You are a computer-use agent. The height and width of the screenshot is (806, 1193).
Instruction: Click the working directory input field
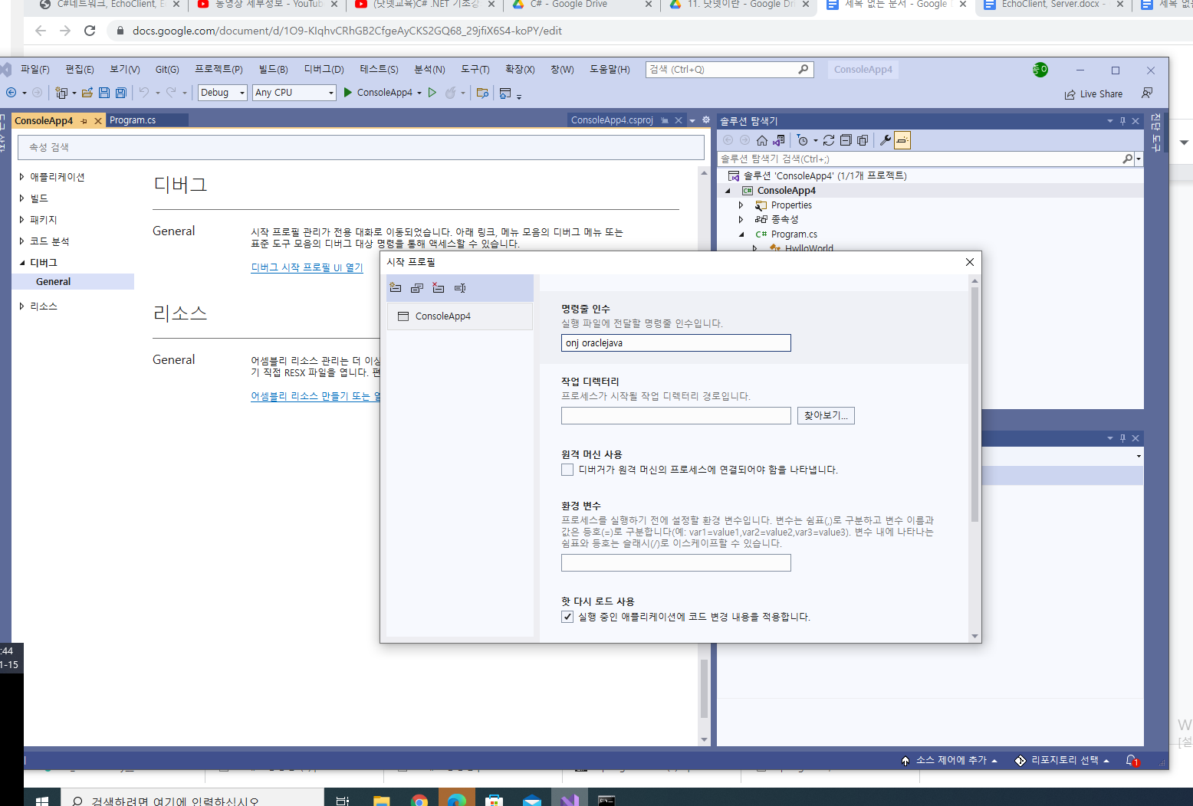point(675,415)
